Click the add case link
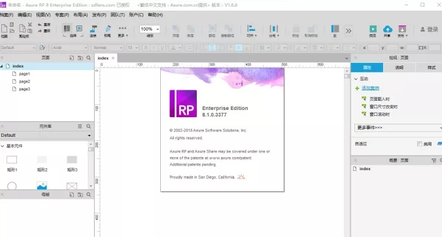The width and height of the screenshot is (442, 237). click(x=370, y=88)
